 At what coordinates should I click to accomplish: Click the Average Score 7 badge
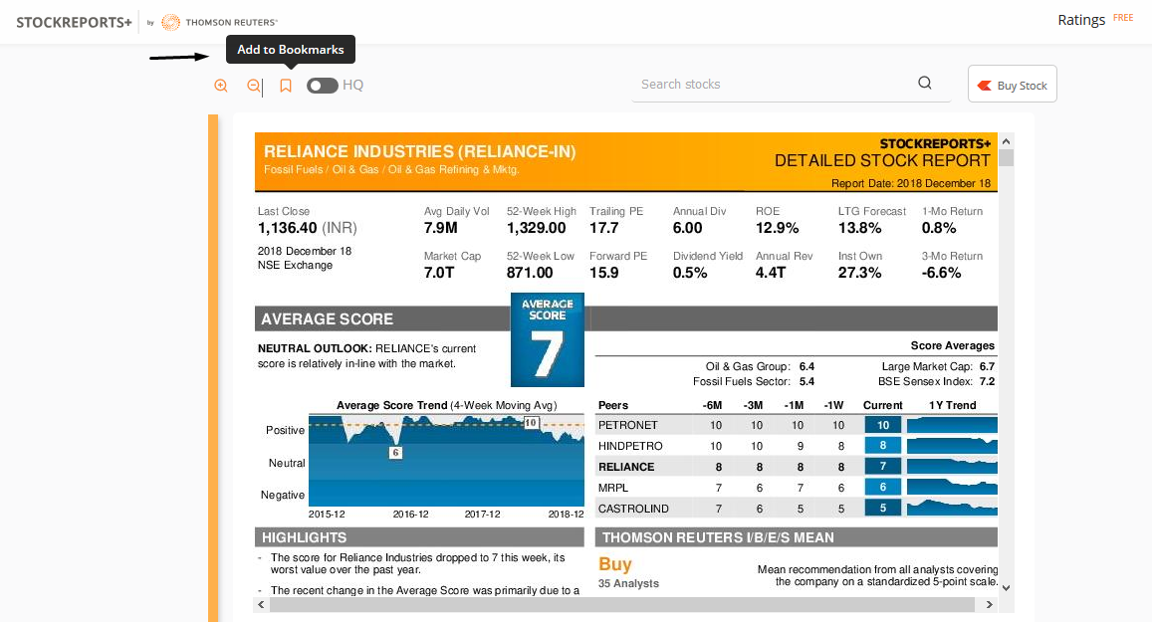tap(548, 339)
